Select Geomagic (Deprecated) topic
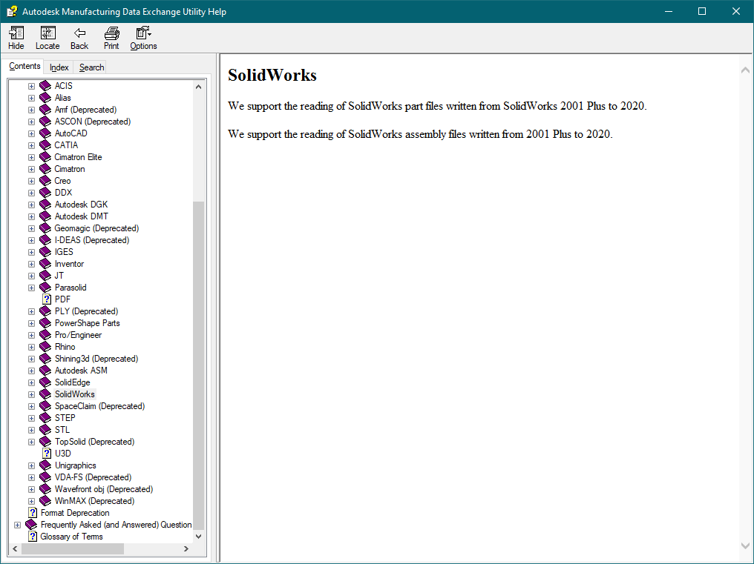754x564 pixels. (96, 228)
